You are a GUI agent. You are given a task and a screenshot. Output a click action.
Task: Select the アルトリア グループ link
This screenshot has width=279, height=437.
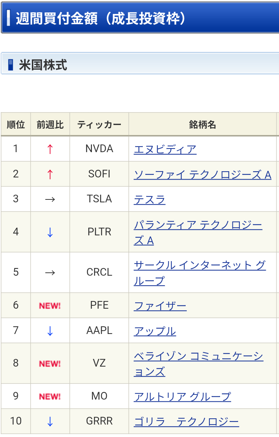[x=182, y=396]
